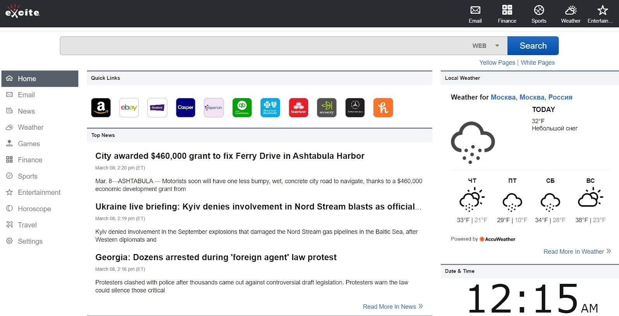This screenshot has width=619, height=316.
Task: Click today's snow cloud weather icon
Action: coord(473,143)
